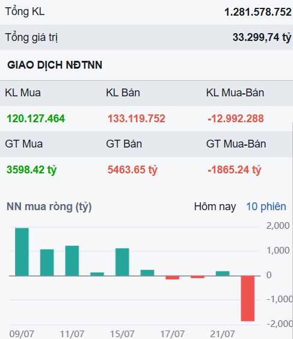The width and height of the screenshot is (293, 339).
Task: Click the small green bar for 21/07
Action: [223, 273]
